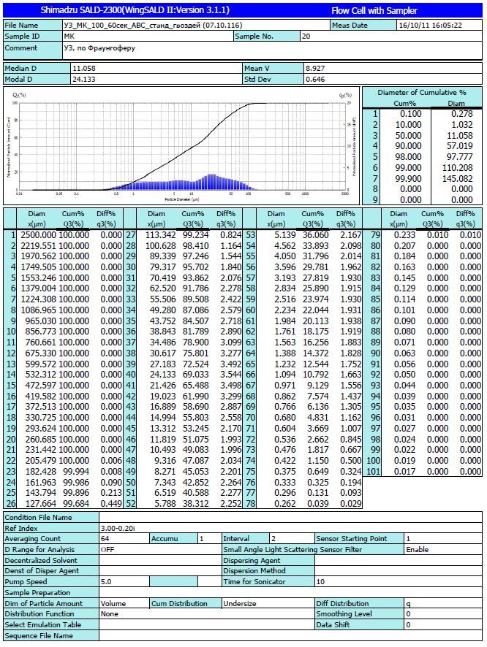Viewport: 487px width, 647px height.
Task: Select table diameter 113.342 in row 27
Action: pos(160,235)
